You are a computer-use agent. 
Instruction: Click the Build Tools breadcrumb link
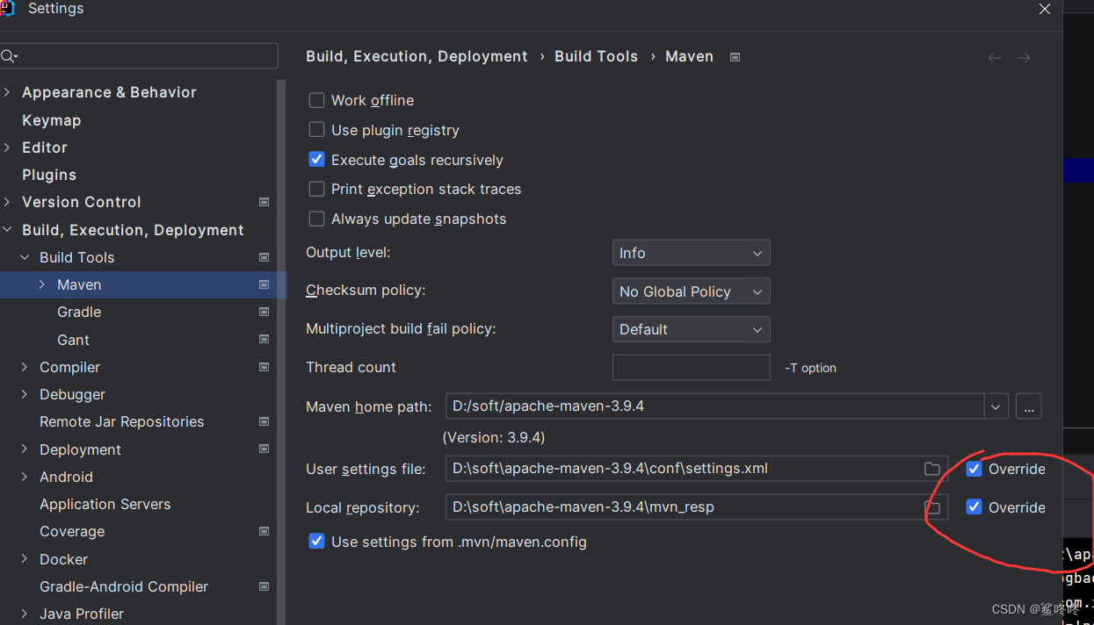coord(596,56)
